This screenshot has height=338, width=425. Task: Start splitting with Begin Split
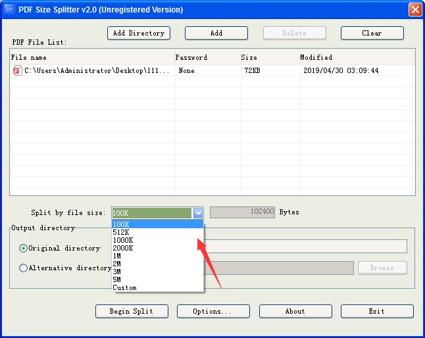click(x=132, y=311)
